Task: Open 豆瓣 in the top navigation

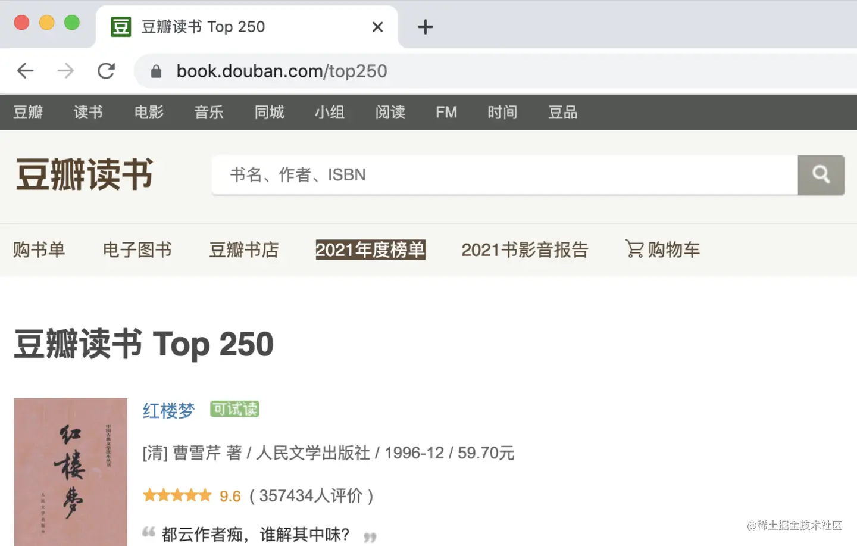Action: coord(28,112)
